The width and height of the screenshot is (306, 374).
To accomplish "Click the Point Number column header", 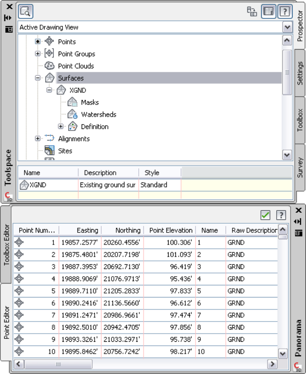I will pos(36,230).
